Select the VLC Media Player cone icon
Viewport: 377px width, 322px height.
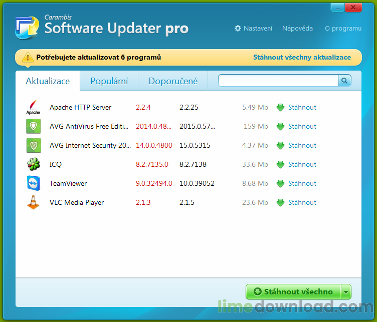coord(33,203)
